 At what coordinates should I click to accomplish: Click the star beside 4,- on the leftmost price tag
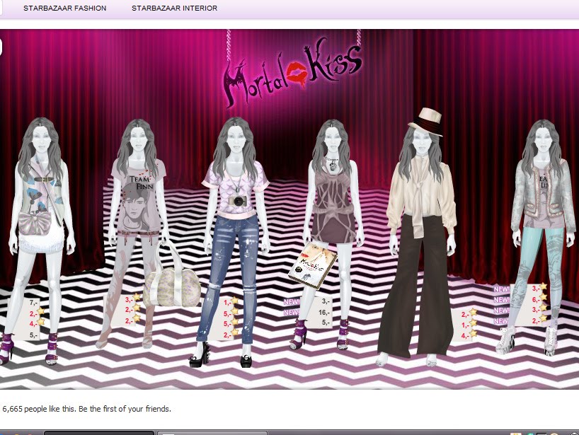click(41, 321)
